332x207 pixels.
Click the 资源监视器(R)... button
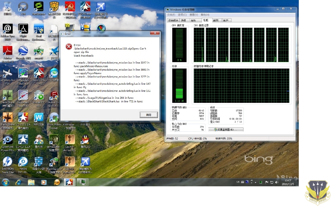click(226, 129)
